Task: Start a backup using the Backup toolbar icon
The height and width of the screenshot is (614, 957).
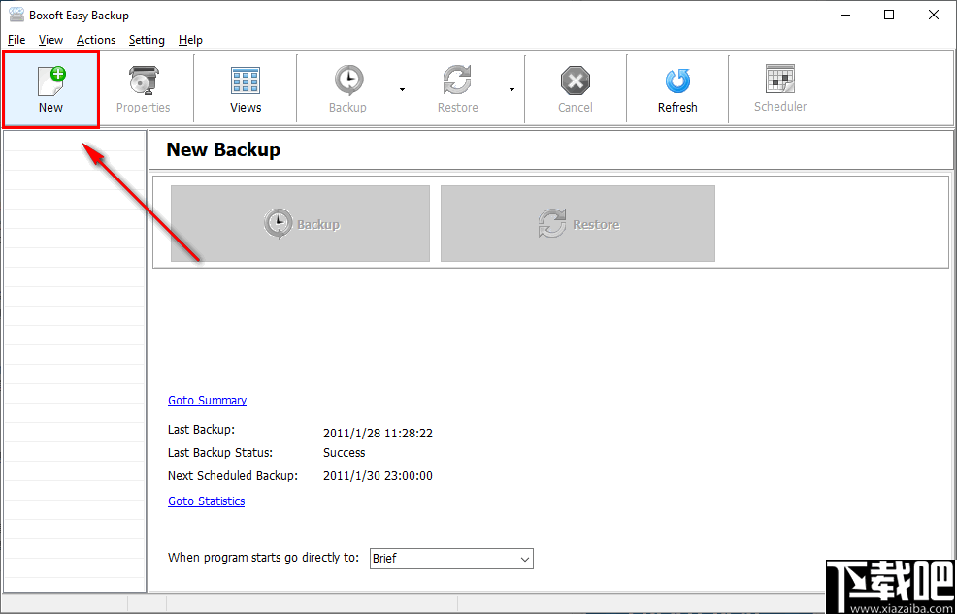Action: (347, 88)
